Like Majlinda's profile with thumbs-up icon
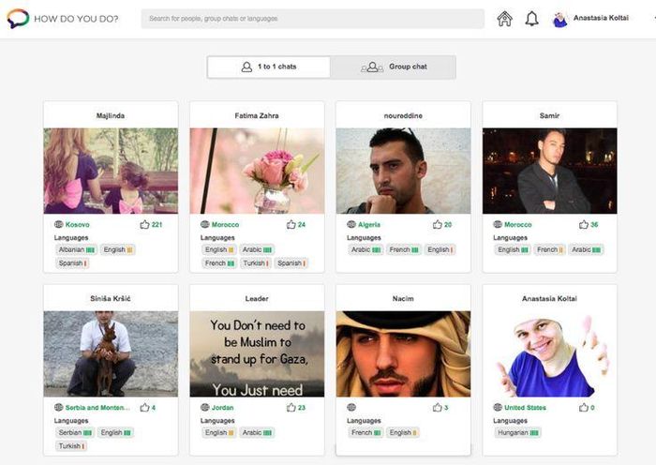 tap(144, 225)
